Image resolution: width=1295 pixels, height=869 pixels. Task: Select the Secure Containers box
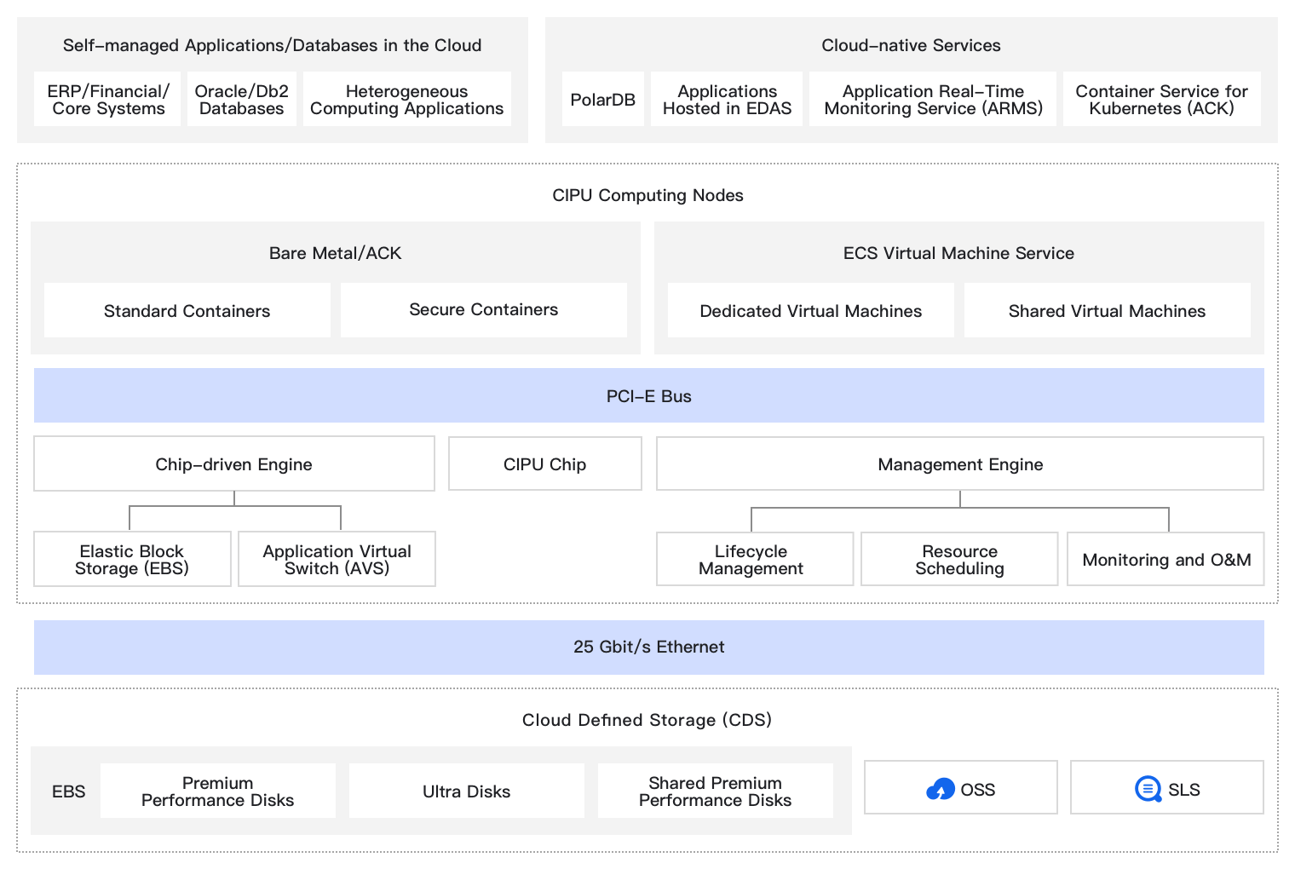click(483, 310)
